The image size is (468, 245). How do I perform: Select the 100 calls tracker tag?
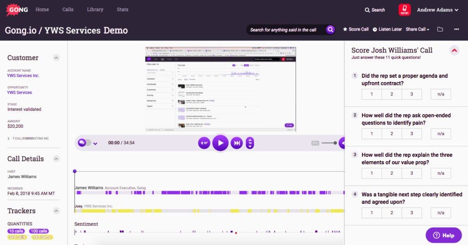39,231
